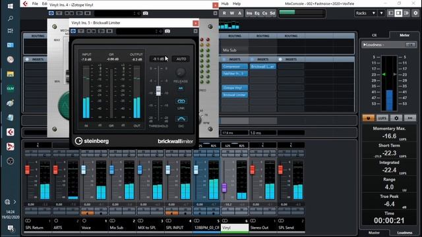Open notification center icon in taskbar
422x237 pixels.
pos(11,228)
